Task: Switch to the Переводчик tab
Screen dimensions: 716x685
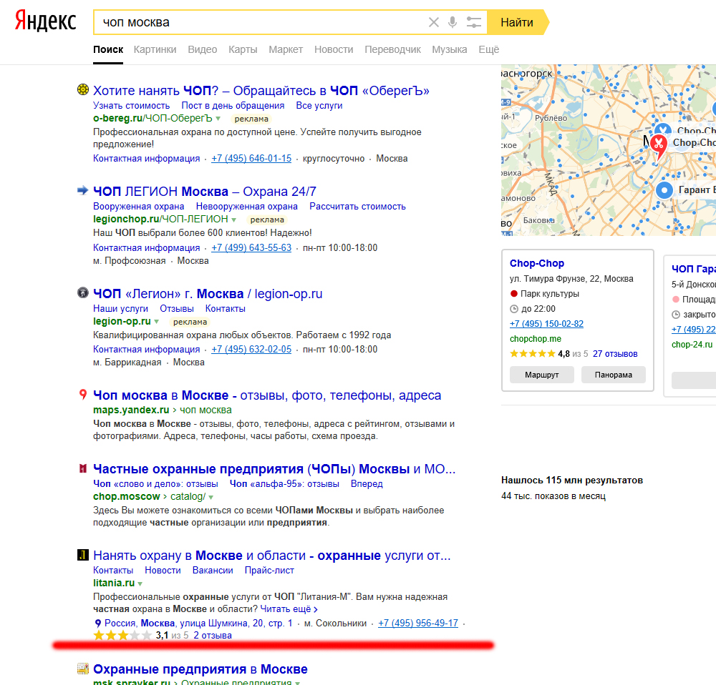Action: [392, 49]
